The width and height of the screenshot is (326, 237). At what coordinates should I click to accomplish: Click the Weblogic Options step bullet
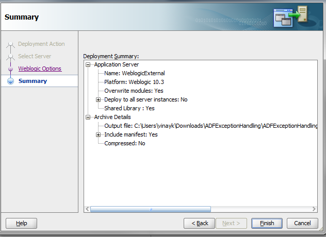11,69
